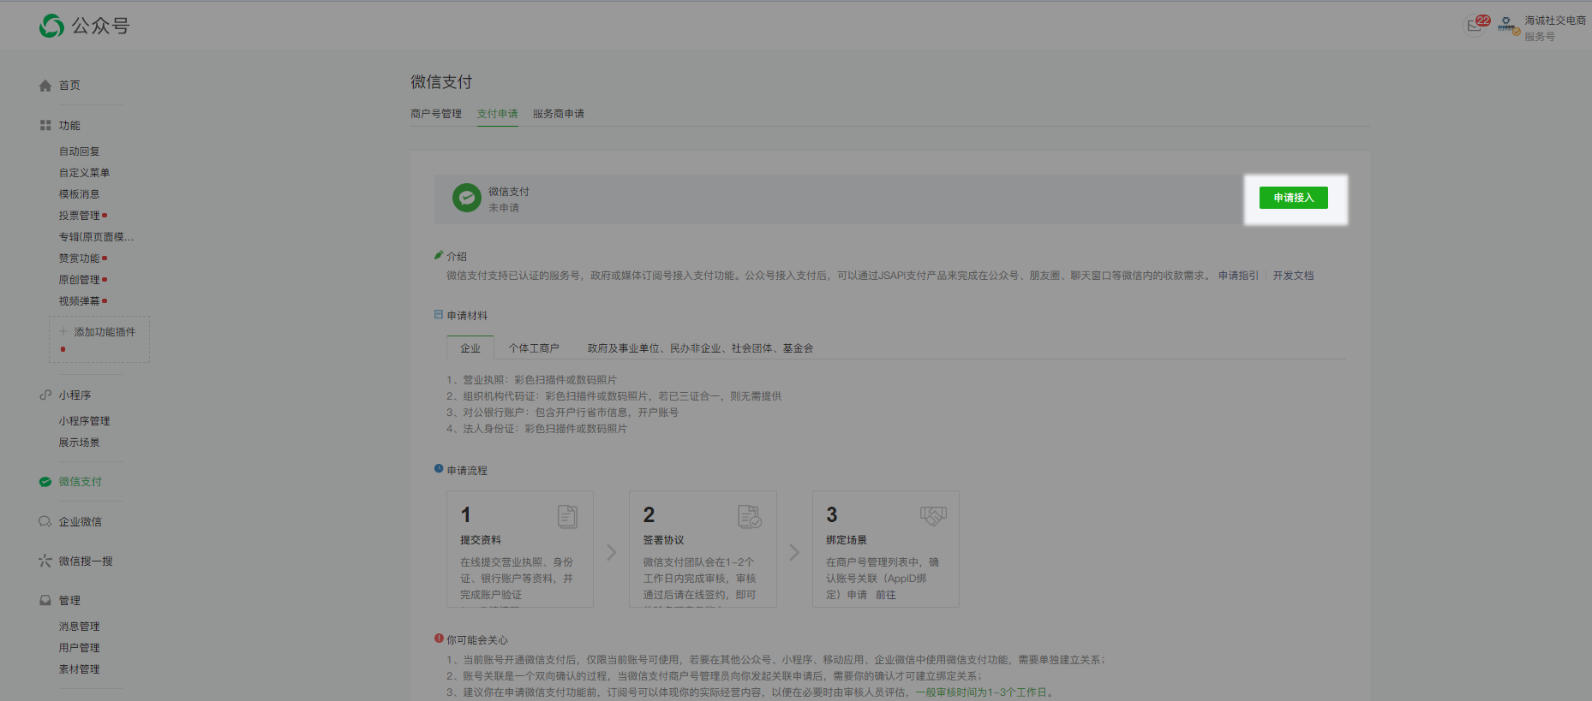Click the 申请流程 blue bullet icon
Viewport: 1592px width, 701px height.
click(439, 469)
